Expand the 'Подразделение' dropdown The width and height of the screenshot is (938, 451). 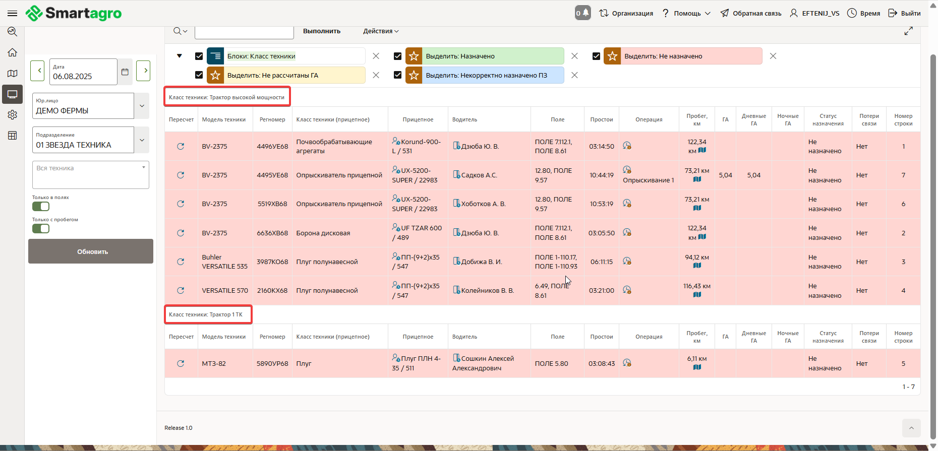point(142,140)
